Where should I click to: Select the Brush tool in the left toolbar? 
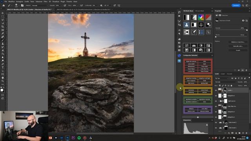pyautogui.click(x=3, y=40)
